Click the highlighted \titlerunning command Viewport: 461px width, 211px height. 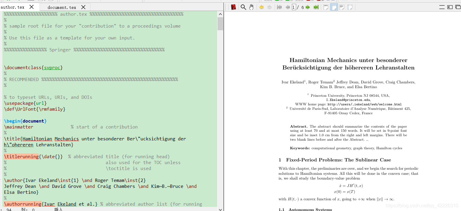tap(21, 157)
